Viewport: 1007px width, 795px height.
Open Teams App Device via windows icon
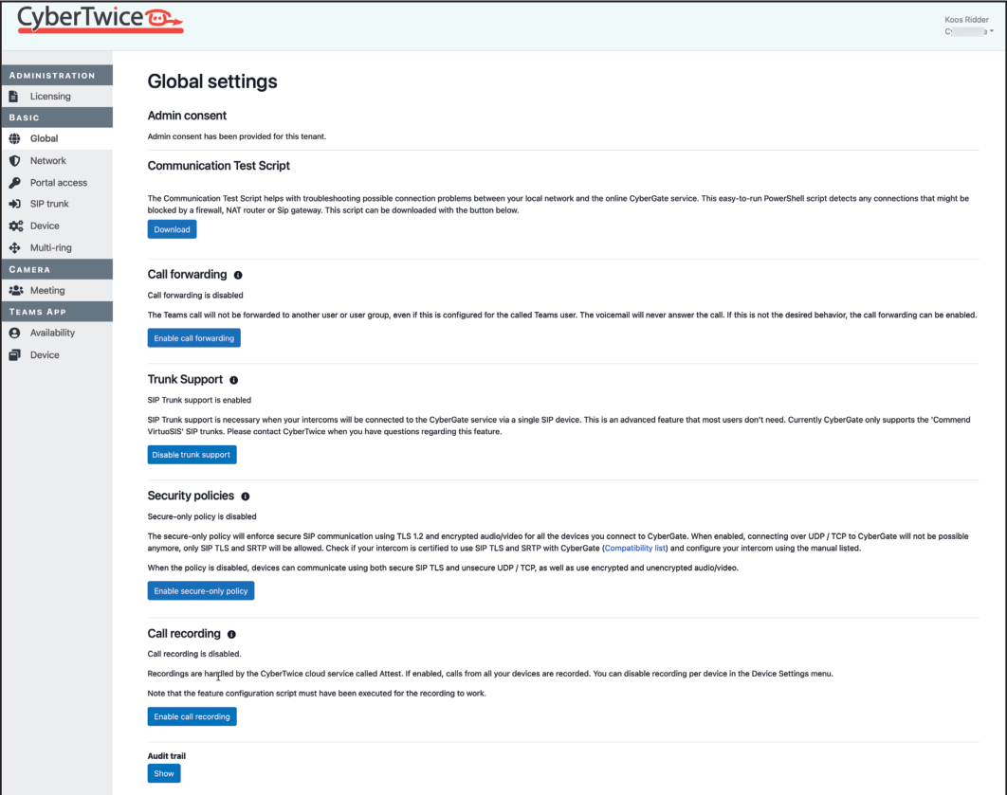click(x=15, y=354)
